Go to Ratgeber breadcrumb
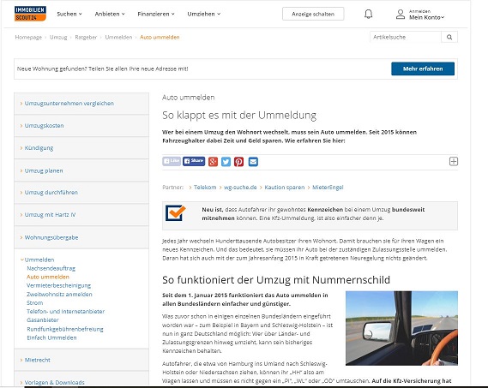This screenshot has height=388, width=488. [x=86, y=38]
